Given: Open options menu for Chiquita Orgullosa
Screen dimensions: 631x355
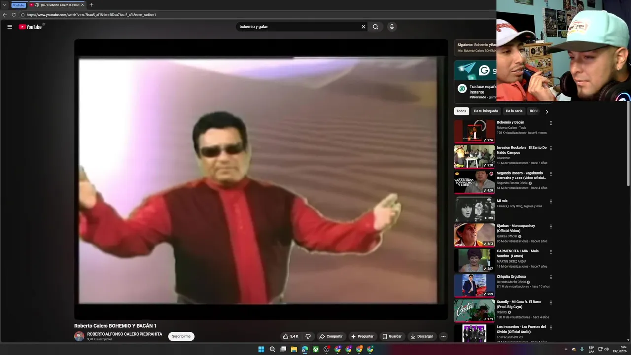Looking at the screenshot, I should click(551, 277).
